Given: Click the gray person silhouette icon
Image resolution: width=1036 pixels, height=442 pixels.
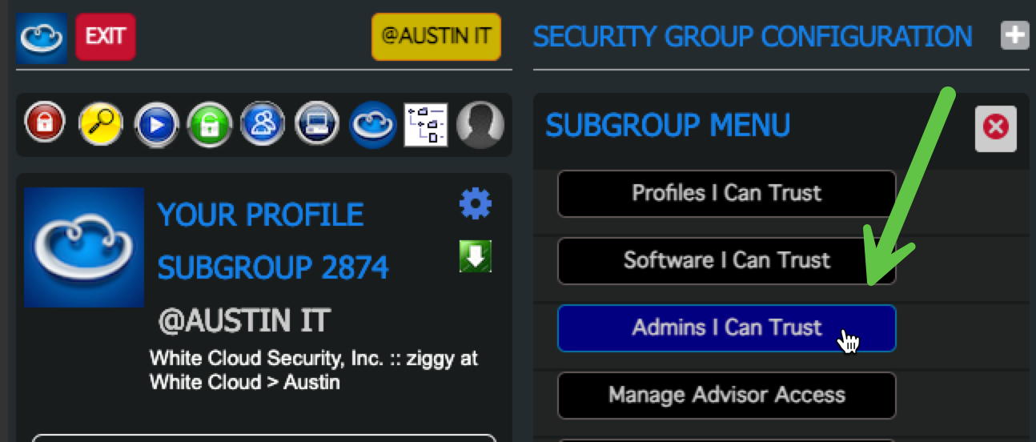Looking at the screenshot, I should [x=480, y=125].
